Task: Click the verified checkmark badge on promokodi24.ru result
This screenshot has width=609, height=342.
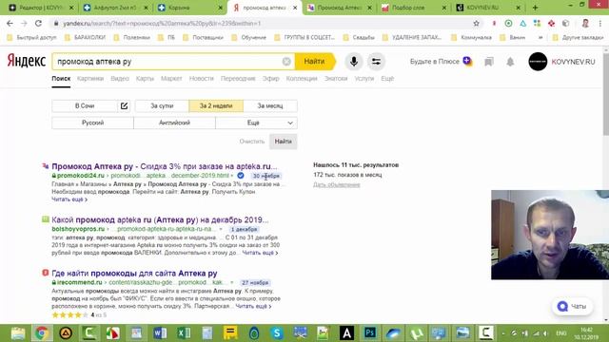Action: pos(241,176)
